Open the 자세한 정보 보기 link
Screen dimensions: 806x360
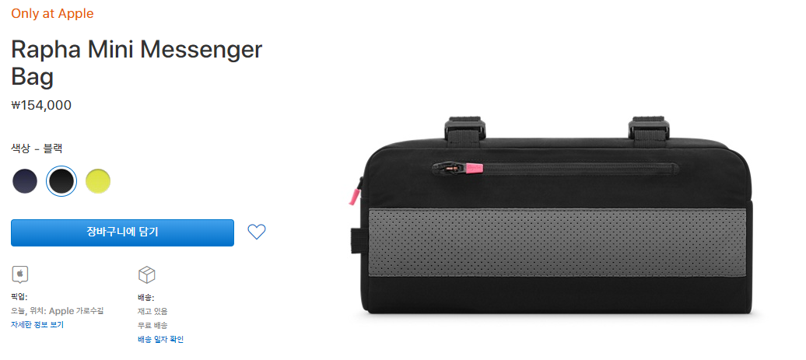point(37,325)
